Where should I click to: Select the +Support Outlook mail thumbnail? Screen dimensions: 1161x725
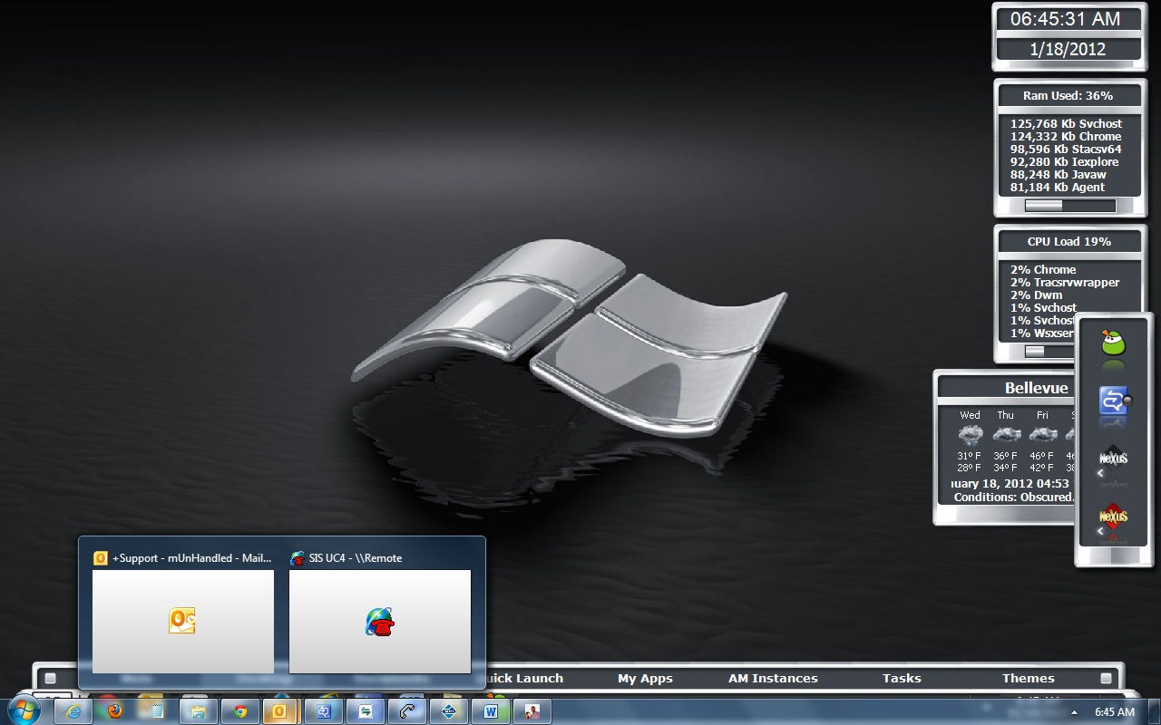click(x=183, y=621)
